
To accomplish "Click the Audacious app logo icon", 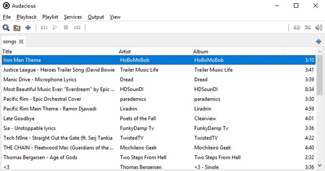I will [6, 6].
